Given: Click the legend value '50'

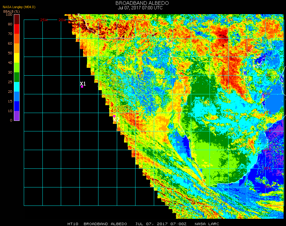Looking at the screenshot, I should click(x=10, y=53).
